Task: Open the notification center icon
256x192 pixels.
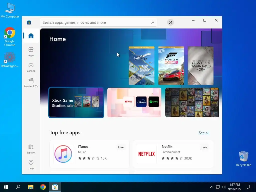Action: pyautogui.click(x=248, y=187)
